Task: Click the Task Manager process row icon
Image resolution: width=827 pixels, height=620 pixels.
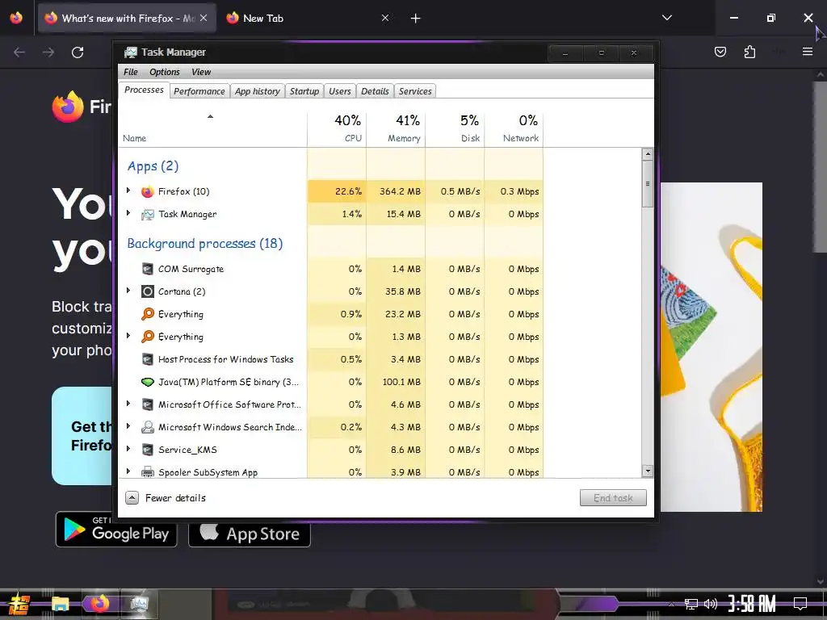Action: point(148,214)
